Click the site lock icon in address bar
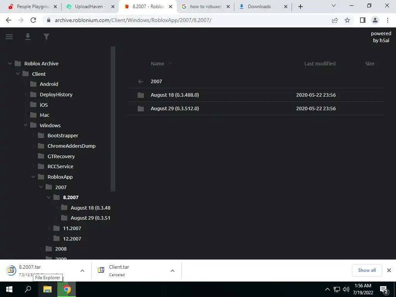Screen dimensions: 396x297 pyautogui.click(x=49, y=20)
